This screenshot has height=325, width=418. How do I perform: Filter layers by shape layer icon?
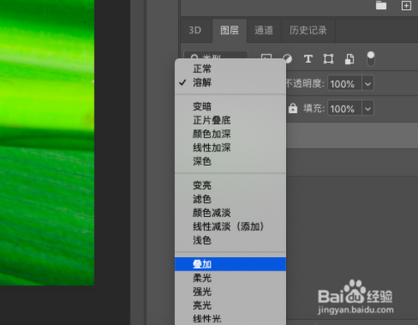click(x=329, y=59)
